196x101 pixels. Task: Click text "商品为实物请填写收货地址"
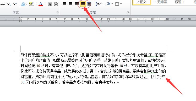click(x=124, y=77)
